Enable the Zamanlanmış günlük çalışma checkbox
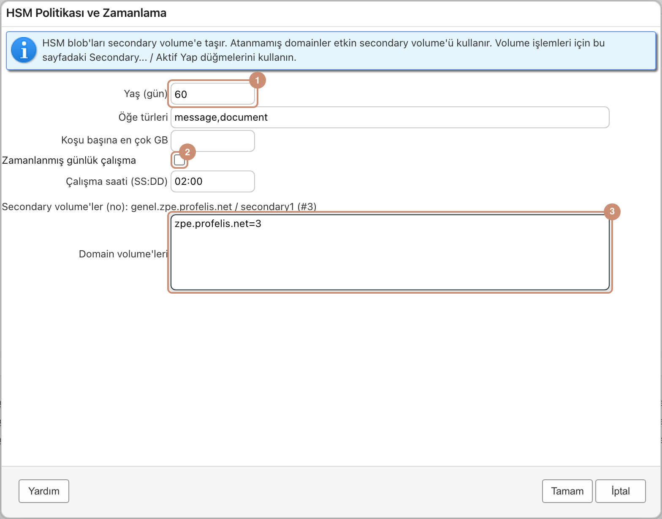This screenshot has height=519, width=662. (179, 160)
